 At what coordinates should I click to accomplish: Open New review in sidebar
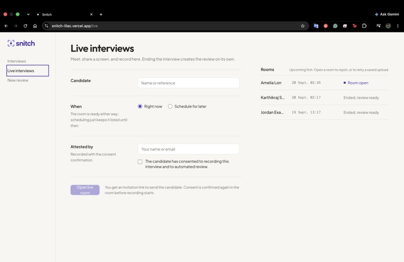pos(18,80)
